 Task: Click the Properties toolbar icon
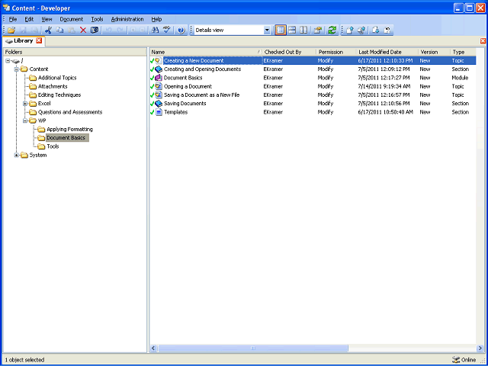(x=317, y=30)
